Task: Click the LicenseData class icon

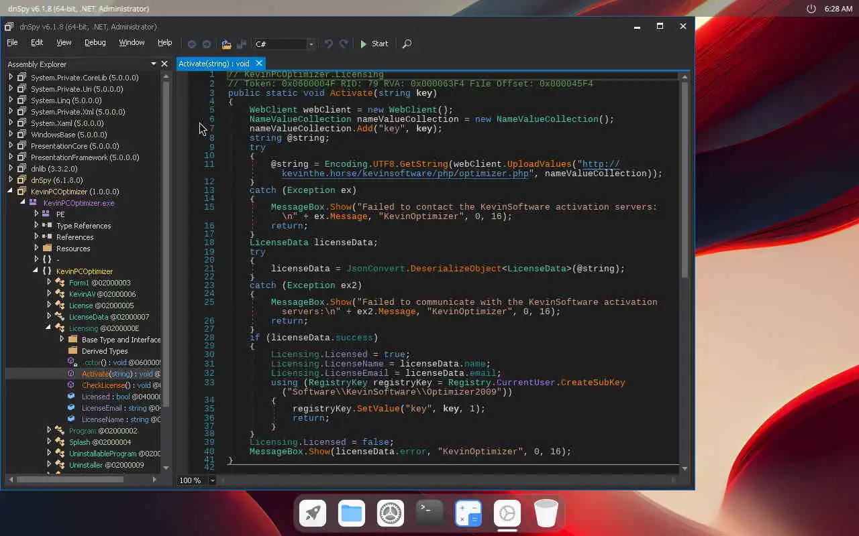Action: click(x=60, y=317)
